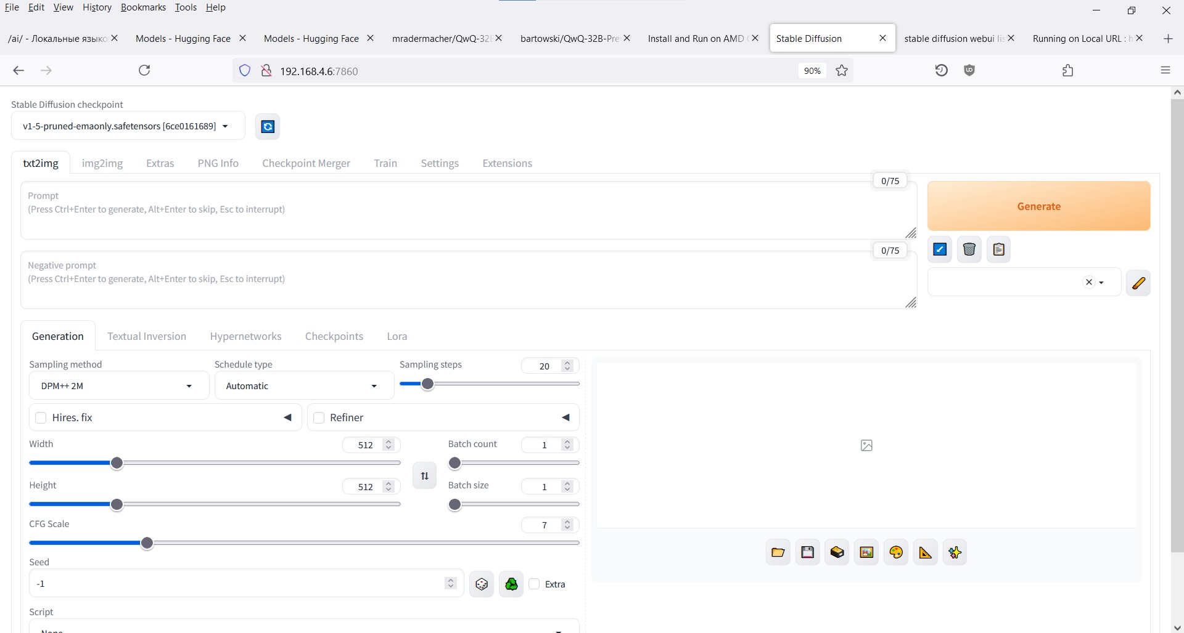Swap width and height arrows icon
Viewport: 1184px width, 633px height.
point(424,475)
